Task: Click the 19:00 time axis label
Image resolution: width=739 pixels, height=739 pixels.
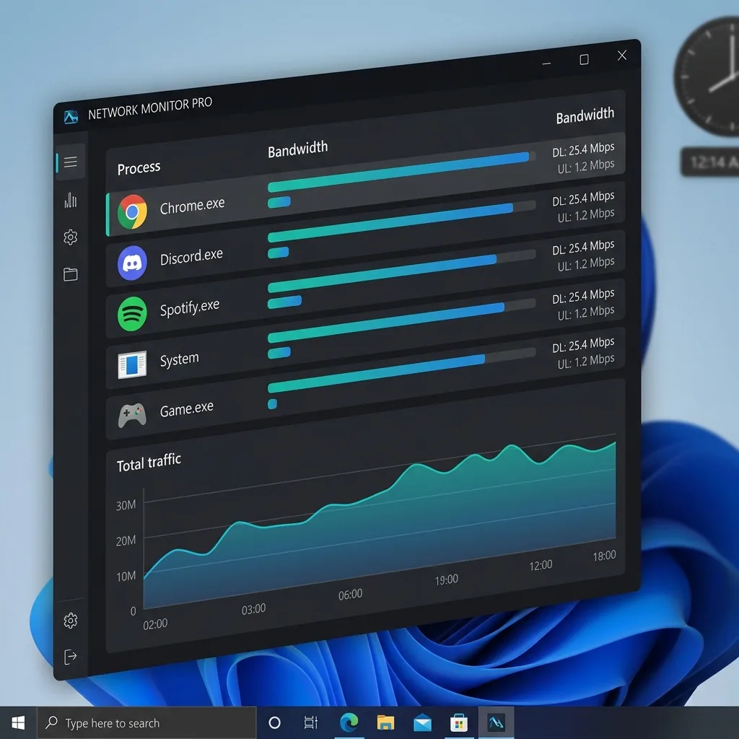Action: [446, 580]
